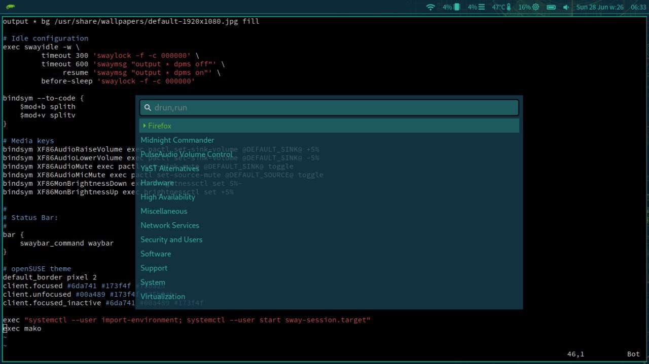Viewport: 649px width, 364px height.
Task: Choose YaST Alternatives in launcher
Action: (329, 168)
